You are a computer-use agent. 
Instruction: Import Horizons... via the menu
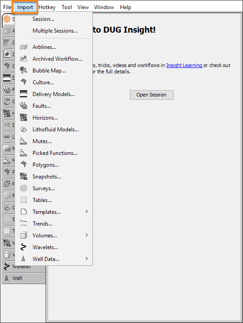[53, 118]
